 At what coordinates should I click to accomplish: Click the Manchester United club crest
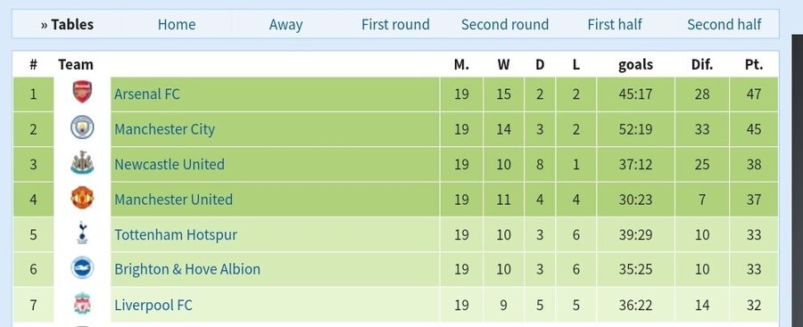click(x=82, y=198)
